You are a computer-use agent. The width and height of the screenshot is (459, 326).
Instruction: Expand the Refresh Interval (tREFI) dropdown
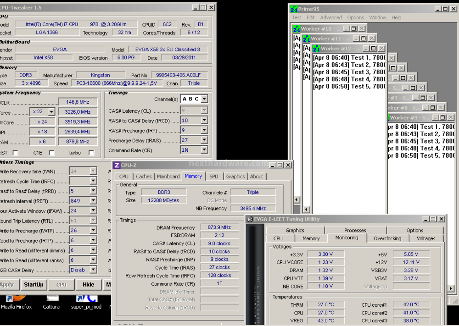tap(93, 200)
